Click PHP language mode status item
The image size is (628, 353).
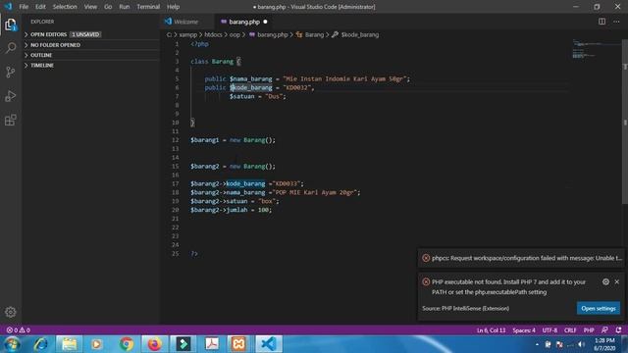(x=589, y=330)
